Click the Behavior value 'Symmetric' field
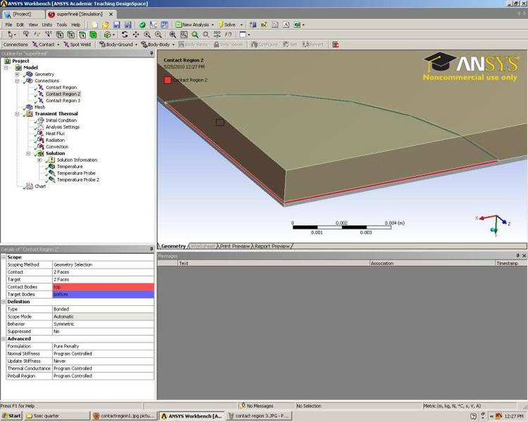Image resolution: width=528 pixels, height=422 pixels. point(103,324)
